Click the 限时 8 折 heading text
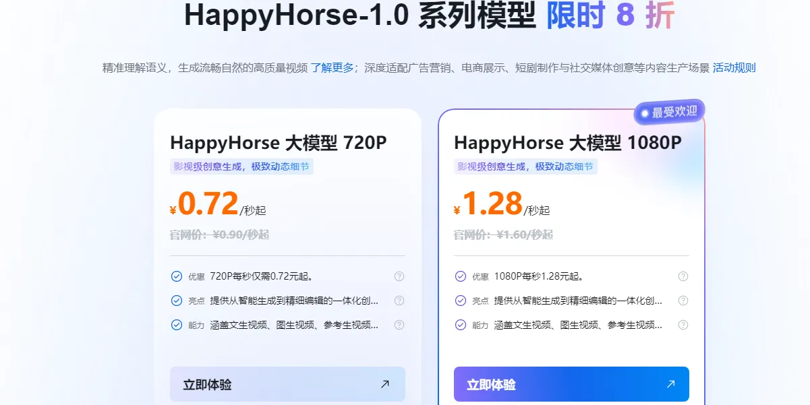Image resolution: width=810 pixels, height=405 pixels. [x=610, y=15]
